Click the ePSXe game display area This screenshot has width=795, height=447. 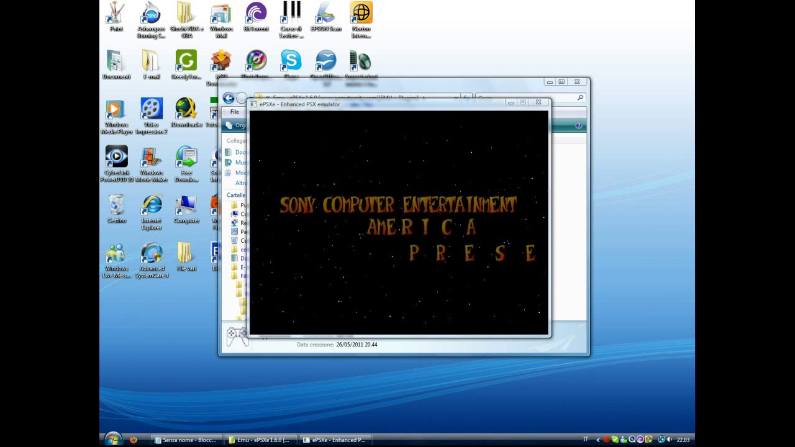(399, 222)
